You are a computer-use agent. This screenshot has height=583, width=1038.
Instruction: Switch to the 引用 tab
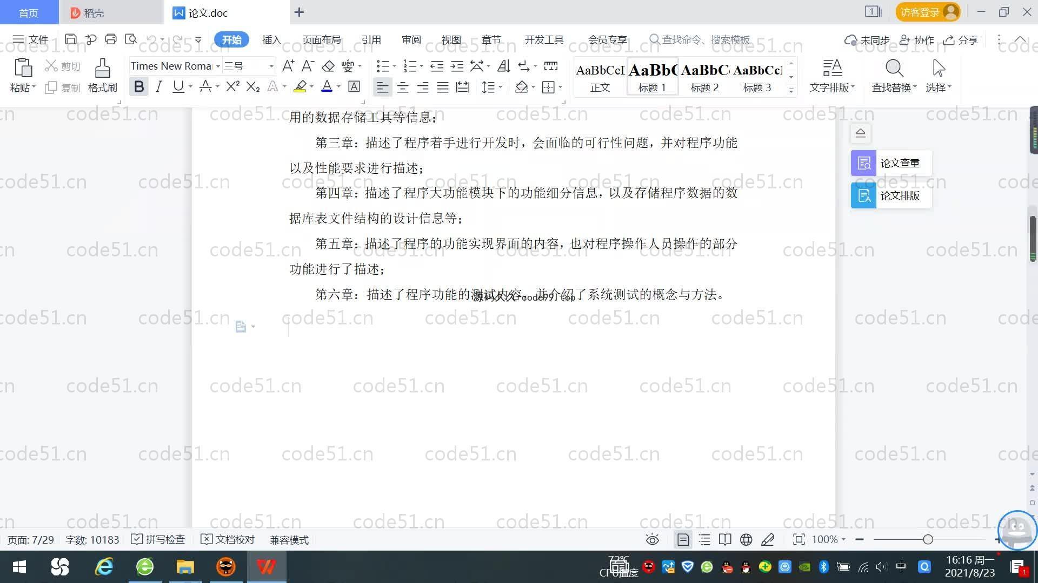pyautogui.click(x=371, y=39)
